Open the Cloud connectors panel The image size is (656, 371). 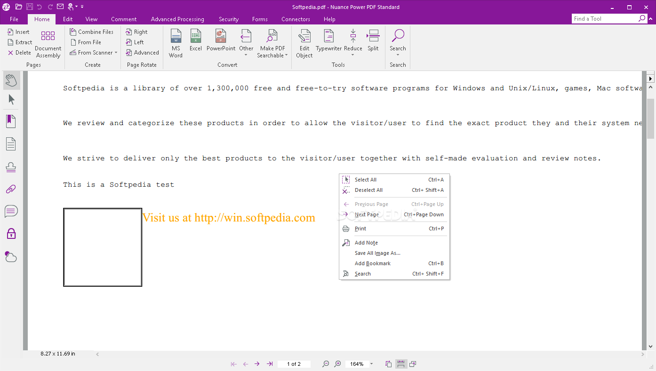10,256
